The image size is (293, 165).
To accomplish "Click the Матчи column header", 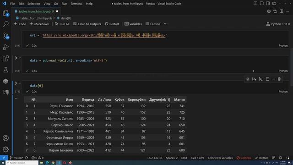I will pos(179,99).
